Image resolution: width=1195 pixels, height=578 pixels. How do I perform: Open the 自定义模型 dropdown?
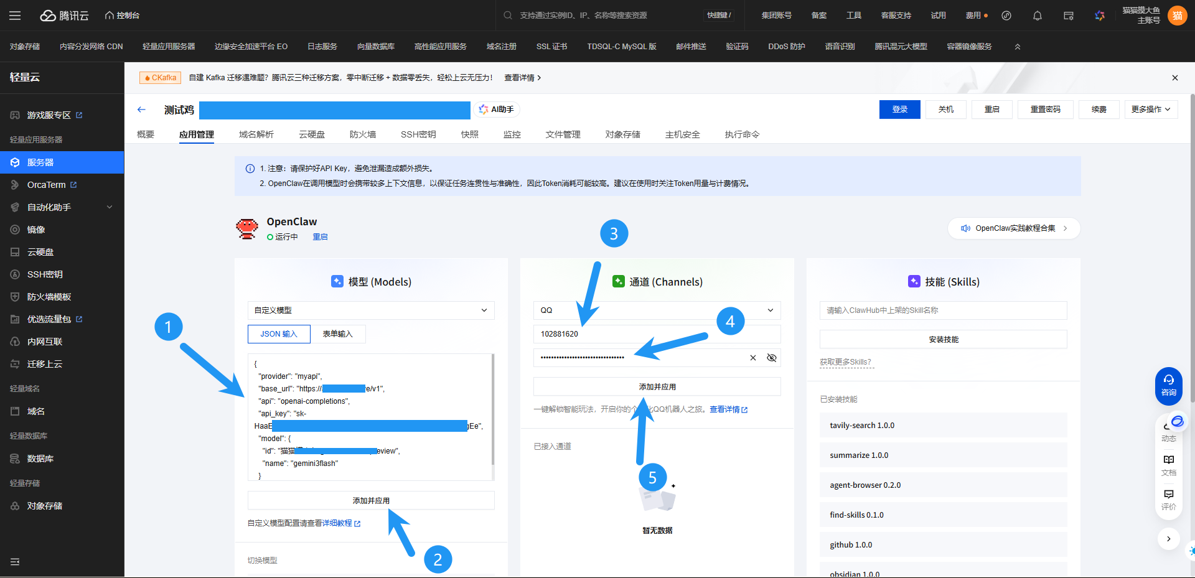(371, 310)
